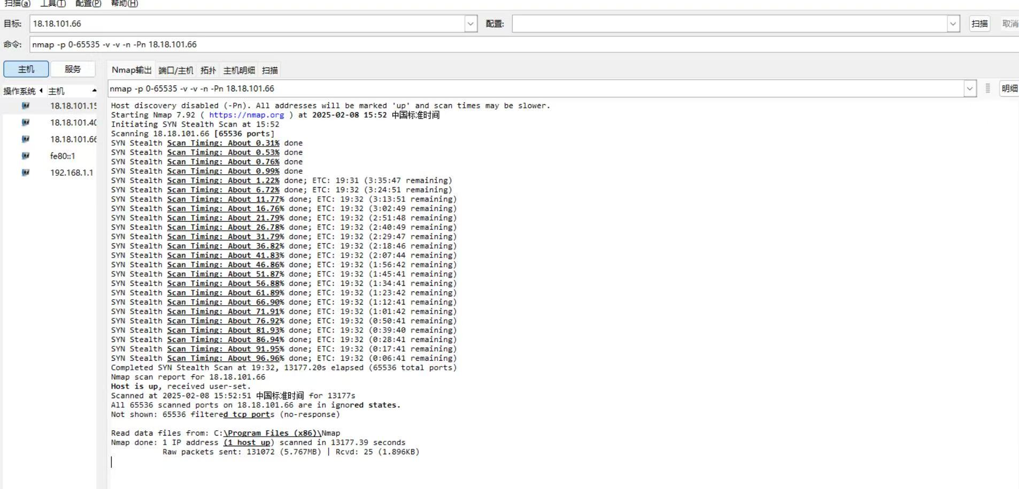Sort hosts by the 主机 column header
Viewport: 1019px width, 489px height.
coord(72,91)
